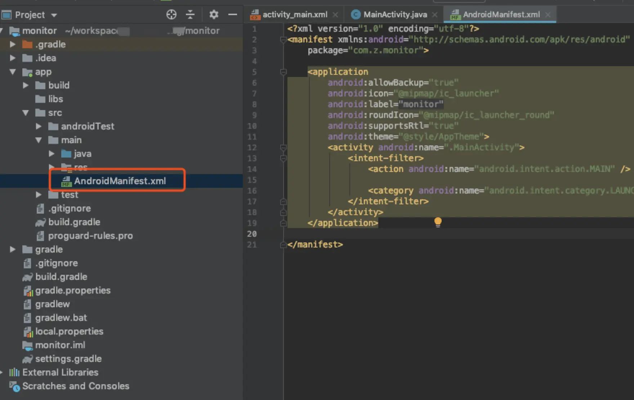Close the activity_main.xml tab
The image size is (634, 400).
[x=335, y=15]
